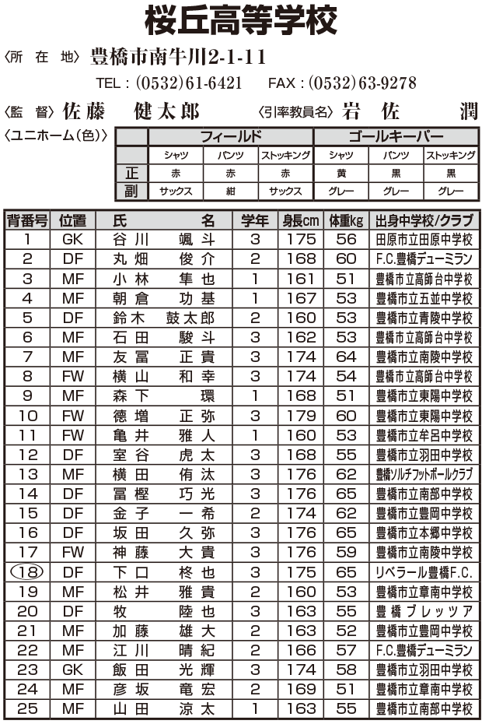Screen dimensions: 482x724
Task: Select player name 谷川 颯斗 in row 1
Action: (x=164, y=240)
